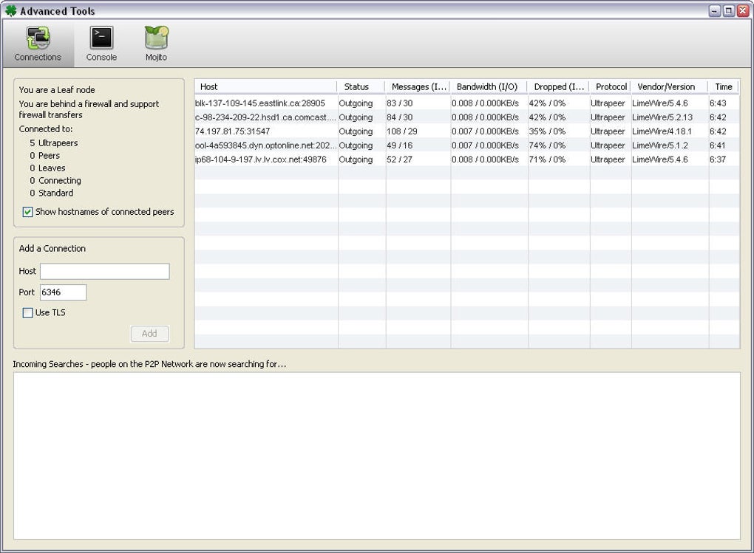The width and height of the screenshot is (754, 553).
Task: Sort by the Protocol column header
Action: [x=611, y=87]
